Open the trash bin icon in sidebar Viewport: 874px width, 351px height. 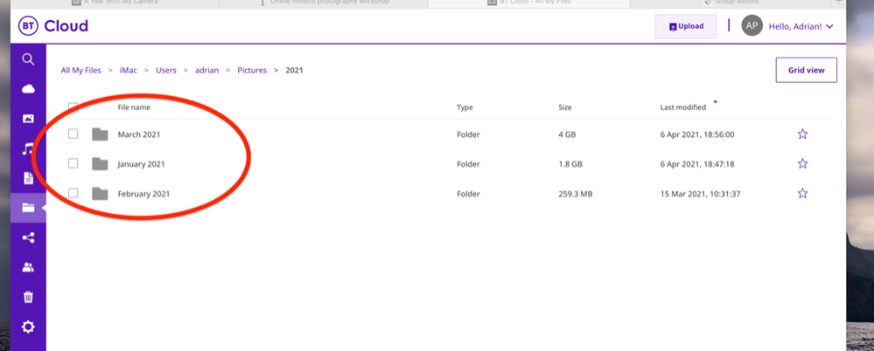coord(28,297)
